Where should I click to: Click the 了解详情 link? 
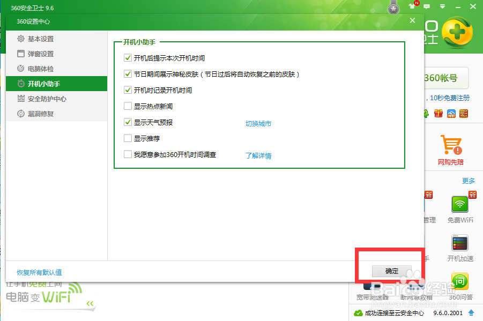click(258, 155)
